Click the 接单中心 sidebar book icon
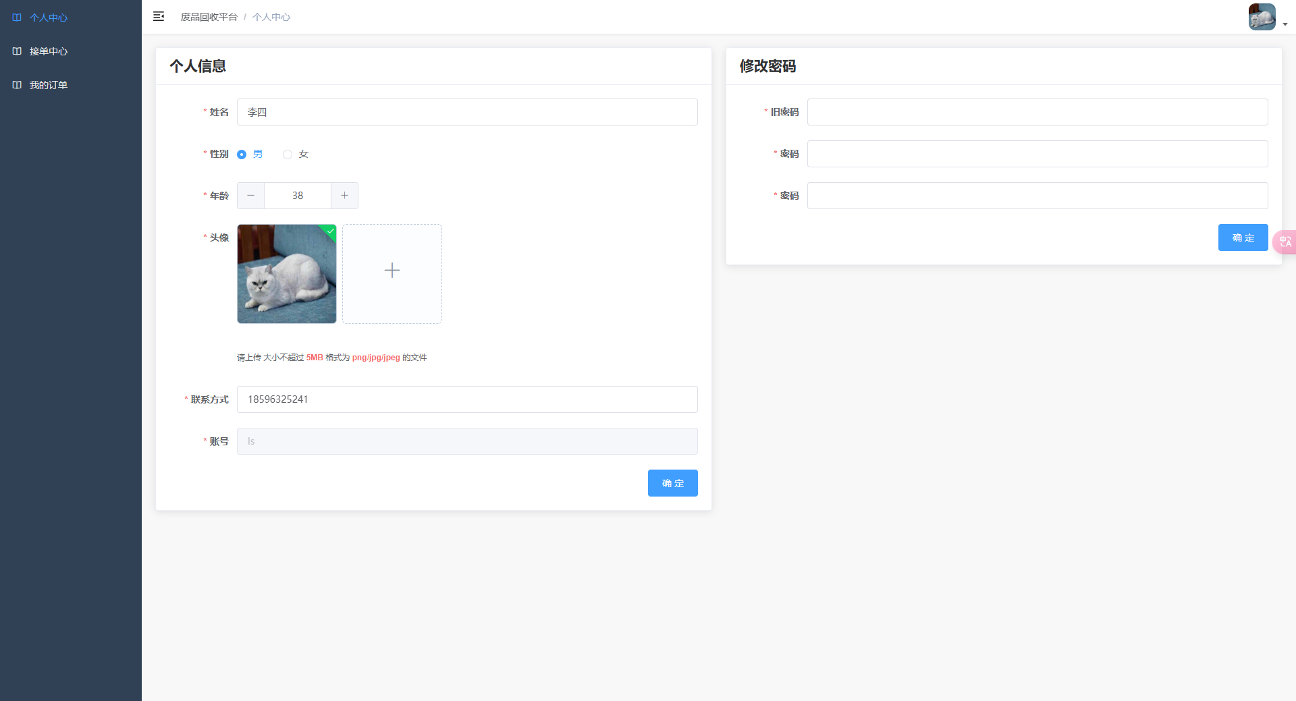 17,51
